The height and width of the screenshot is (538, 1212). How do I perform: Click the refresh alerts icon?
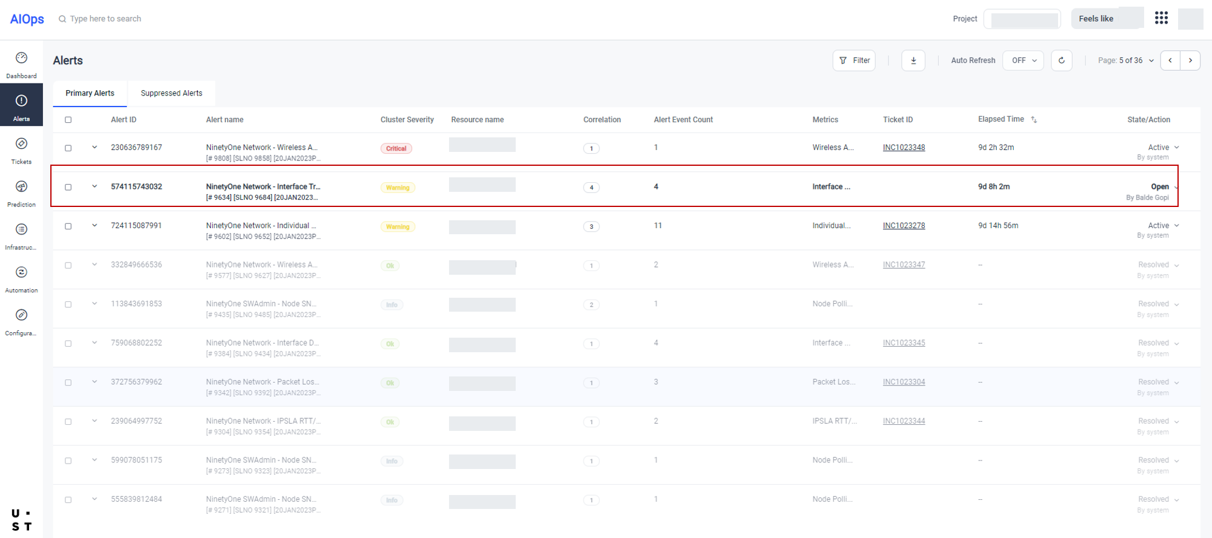pyautogui.click(x=1061, y=61)
